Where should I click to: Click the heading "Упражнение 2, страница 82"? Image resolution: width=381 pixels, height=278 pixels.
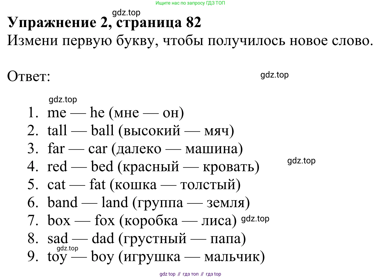tap(104, 23)
